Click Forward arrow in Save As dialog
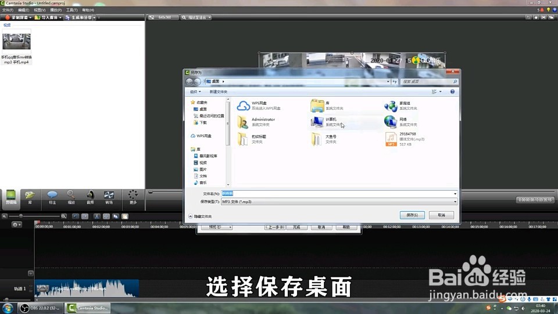 pos(197,81)
